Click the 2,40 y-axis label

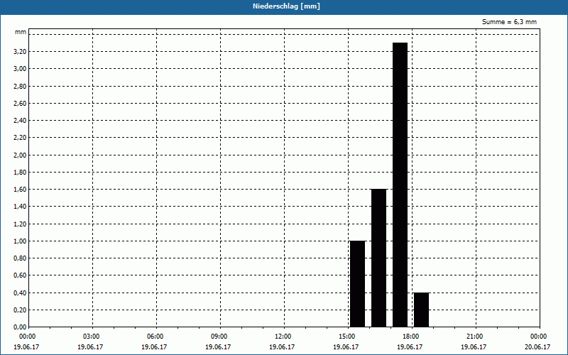point(20,121)
